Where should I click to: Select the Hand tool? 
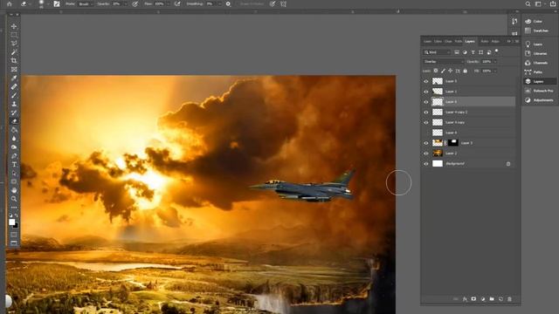(x=14, y=190)
